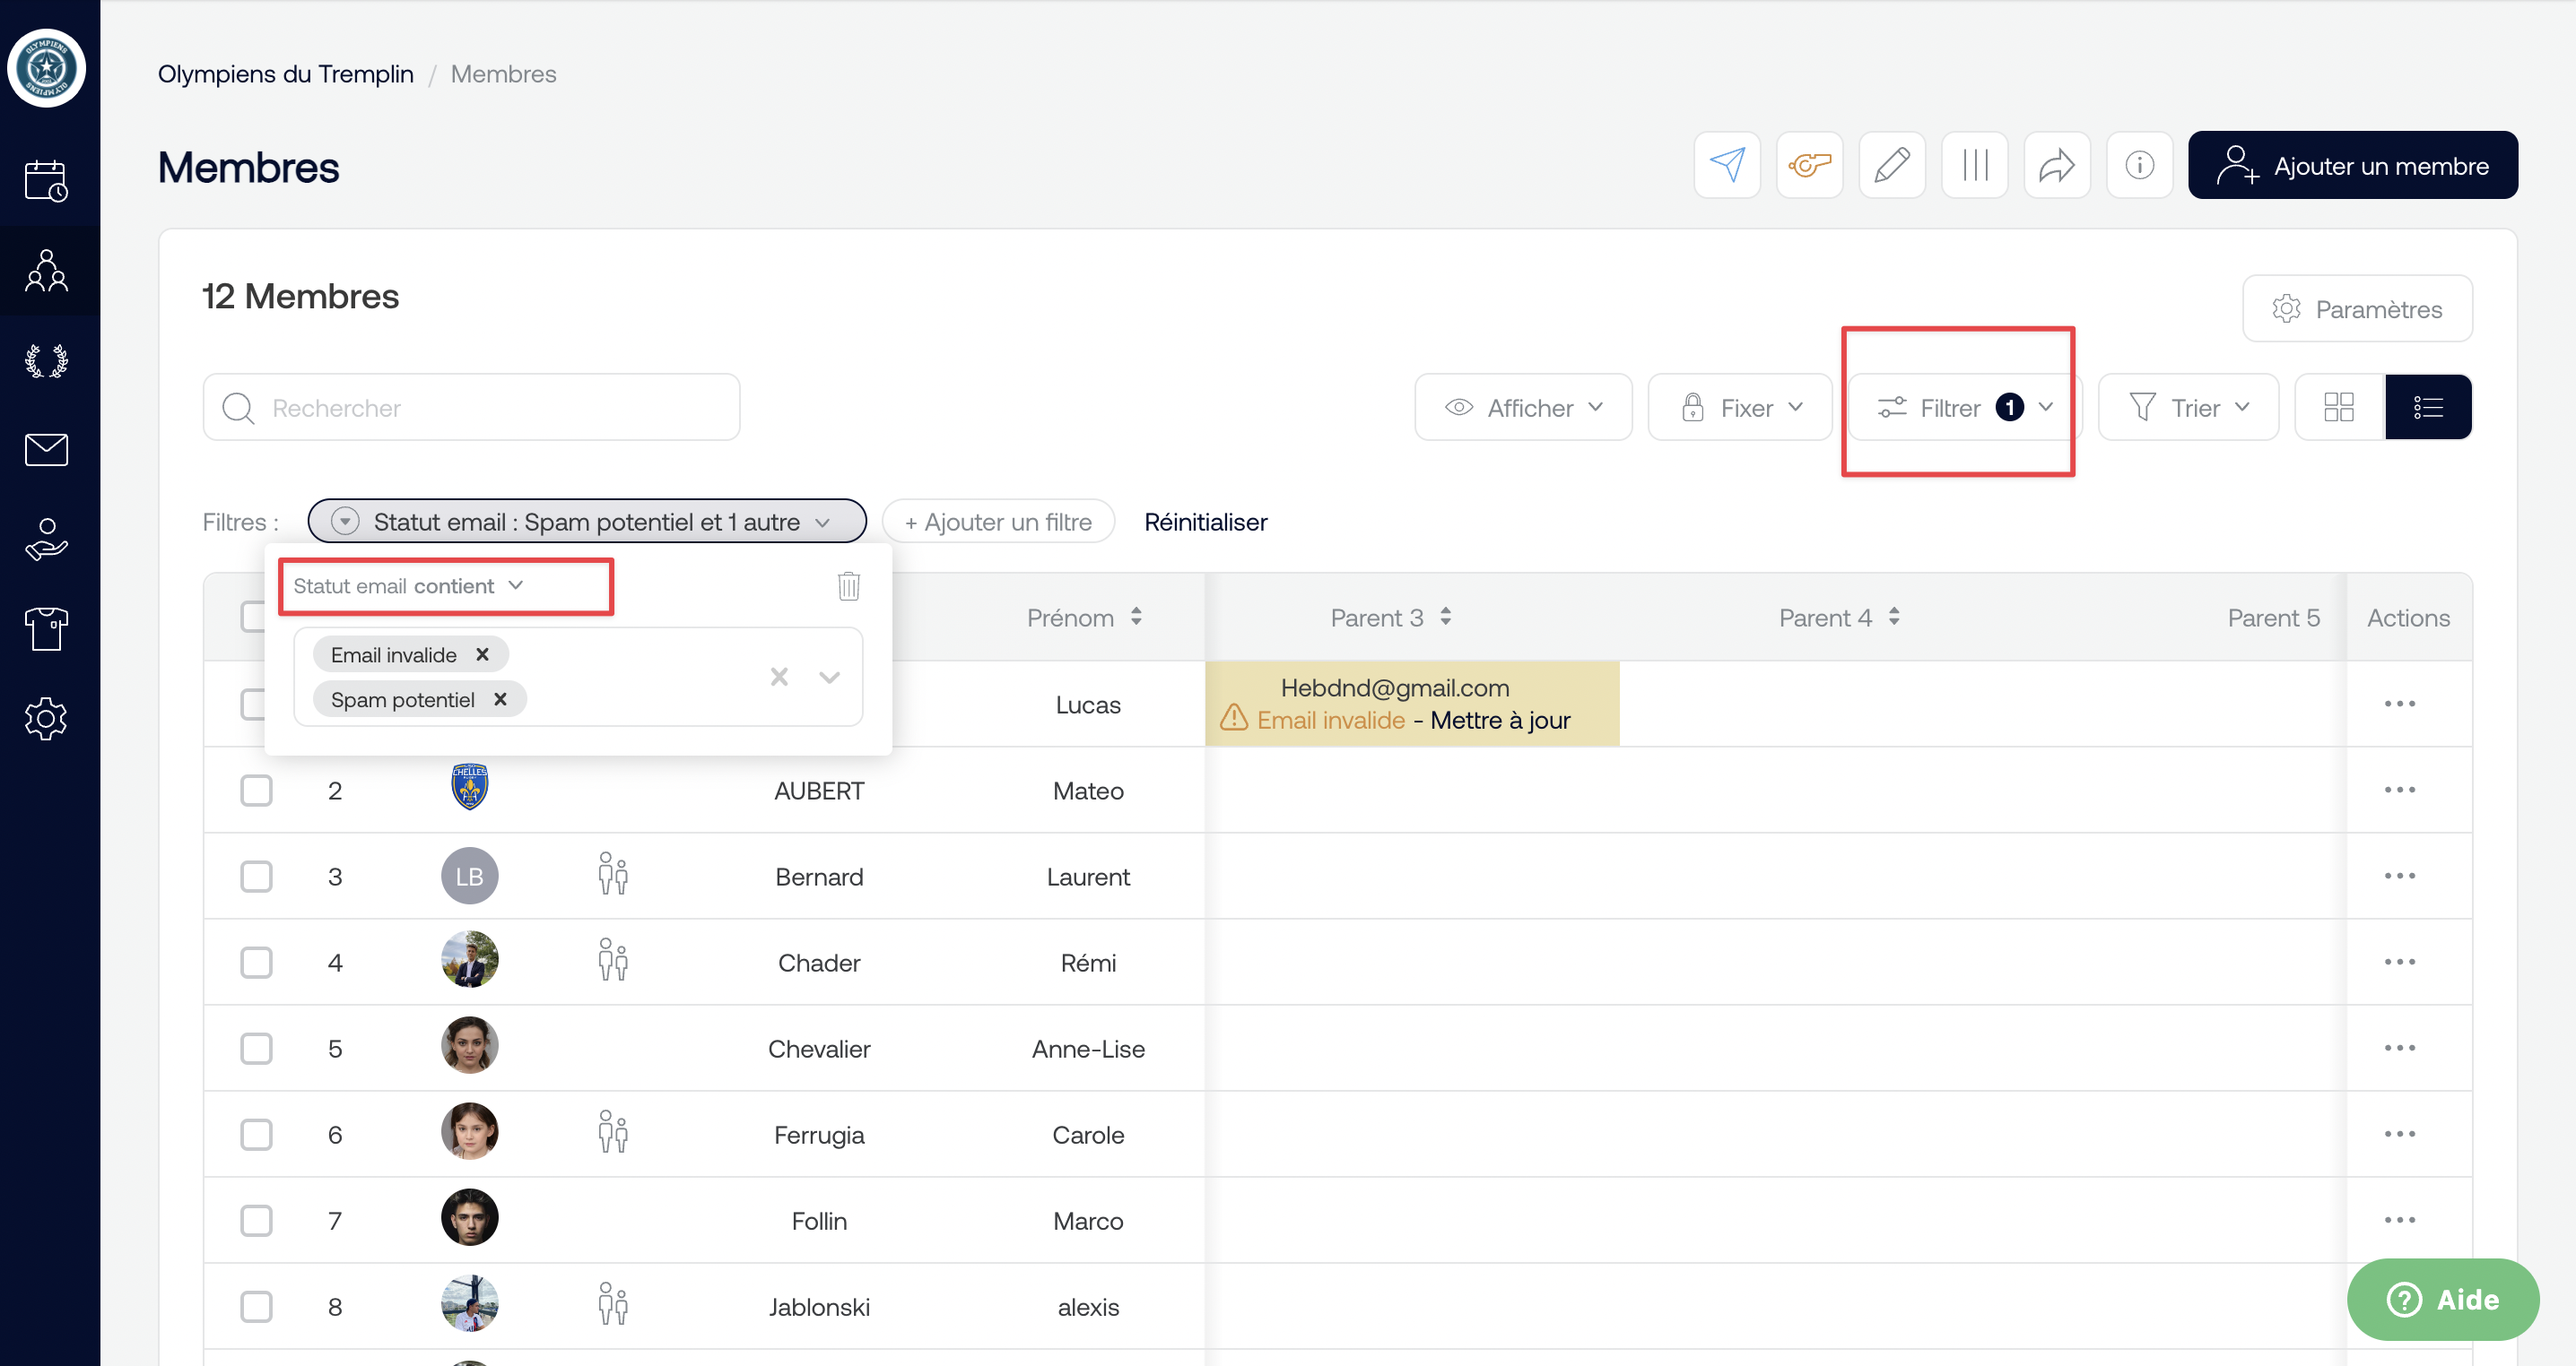
Task: Click the family icon in Chader row
Action: (613, 960)
